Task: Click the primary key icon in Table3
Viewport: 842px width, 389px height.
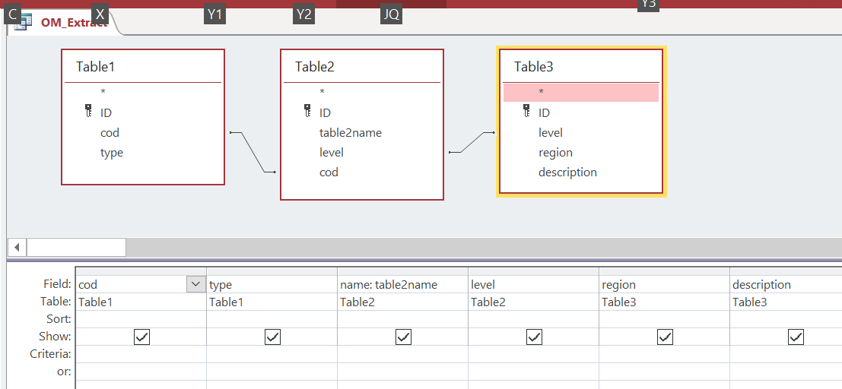Action: (x=527, y=112)
